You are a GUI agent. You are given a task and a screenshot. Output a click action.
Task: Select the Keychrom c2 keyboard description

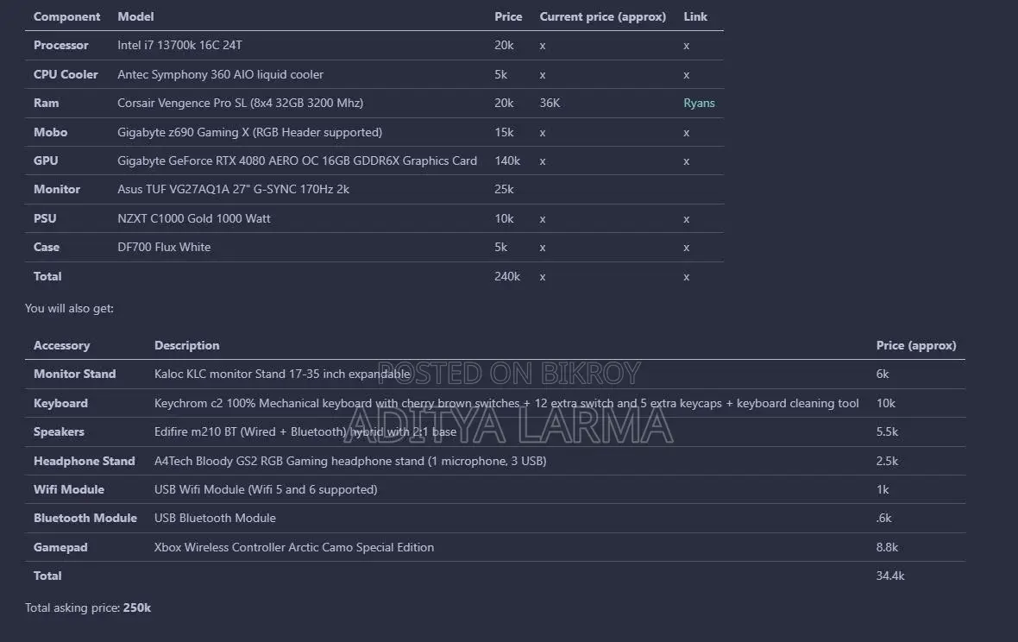(x=506, y=404)
